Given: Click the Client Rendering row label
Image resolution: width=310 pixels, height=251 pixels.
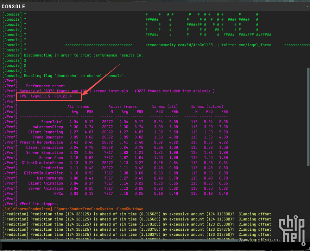Looking at the screenshot, I should [46, 132].
